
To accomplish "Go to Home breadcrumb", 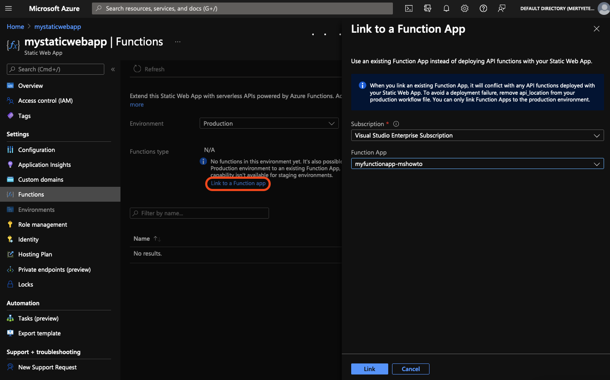I will pyautogui.click(x=15, y=27).
